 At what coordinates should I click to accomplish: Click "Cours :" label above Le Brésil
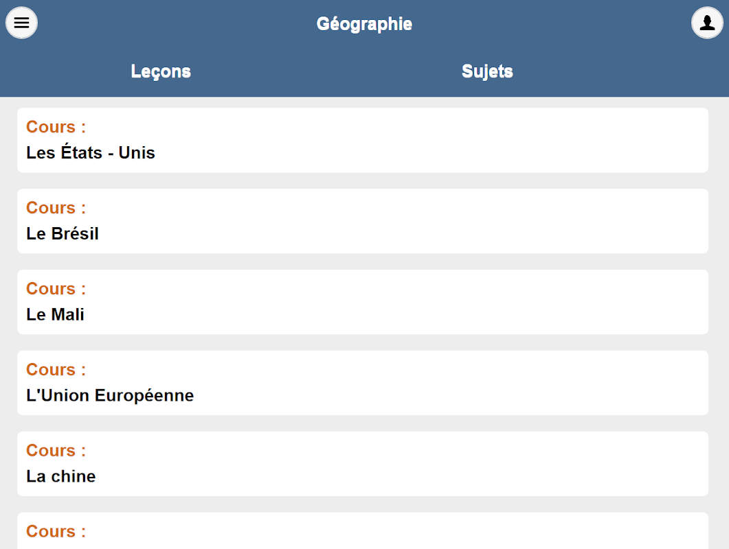[56, 208]
